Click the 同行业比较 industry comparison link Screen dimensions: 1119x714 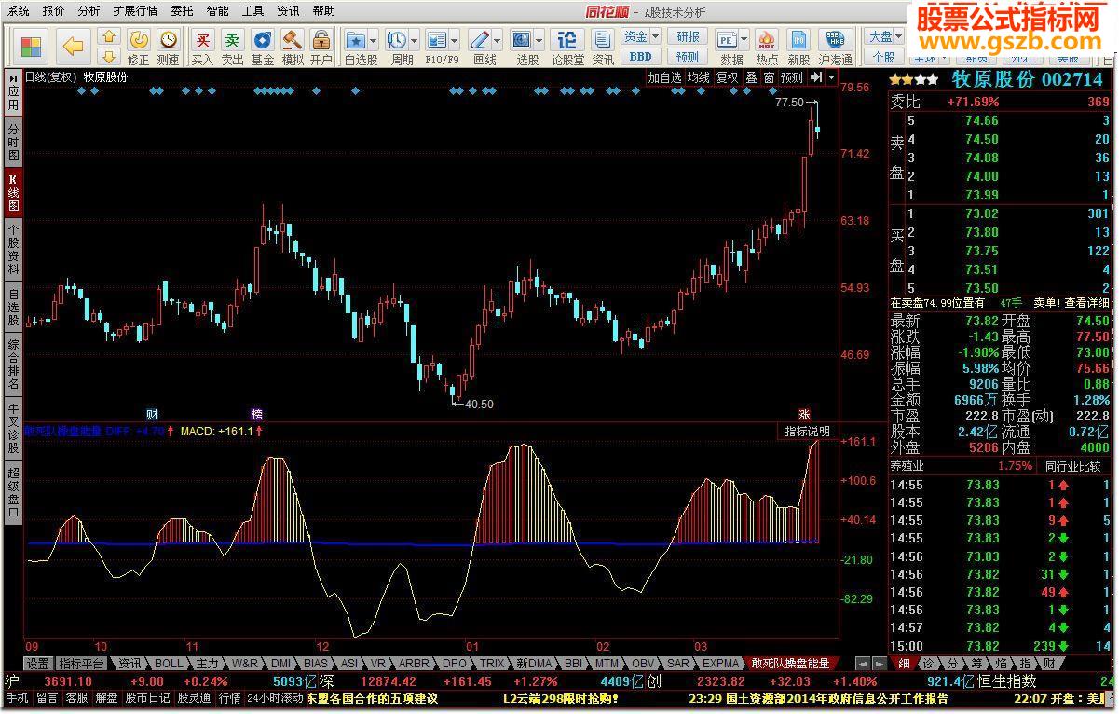[x=1073, y=465]
